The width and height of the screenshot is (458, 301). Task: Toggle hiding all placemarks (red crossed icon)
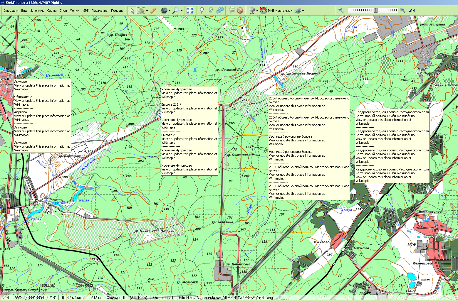click(240, 11)
